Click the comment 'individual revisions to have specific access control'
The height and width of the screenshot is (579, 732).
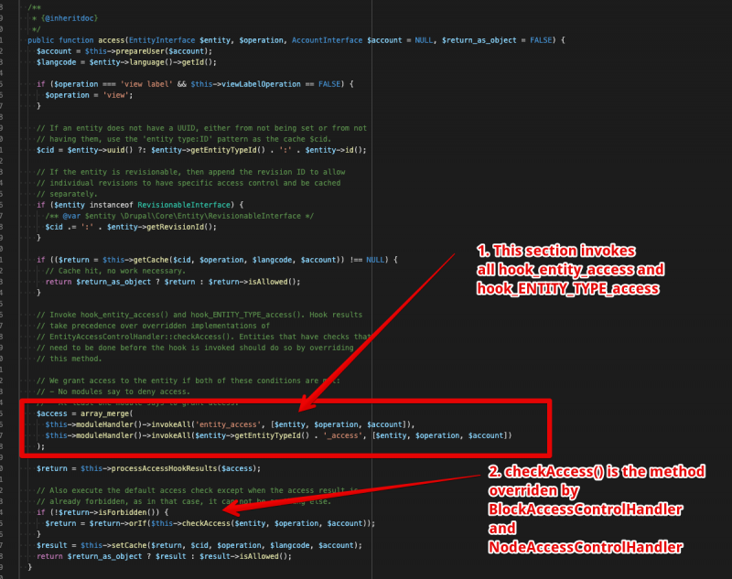(x=188, y=183)
